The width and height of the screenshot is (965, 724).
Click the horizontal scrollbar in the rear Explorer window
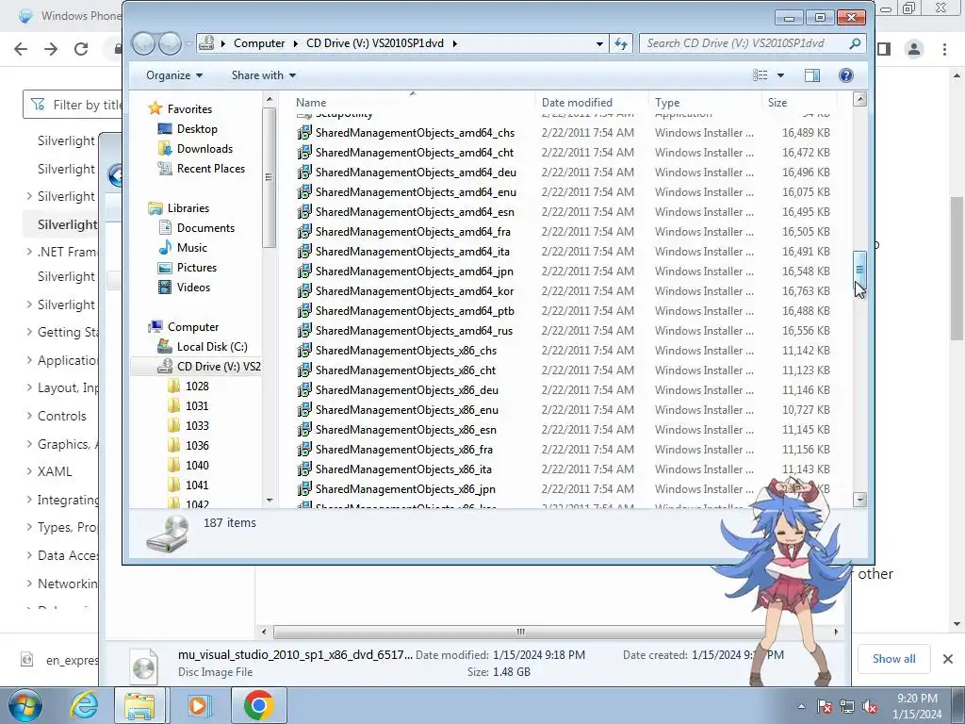click(x=520, y=632)
